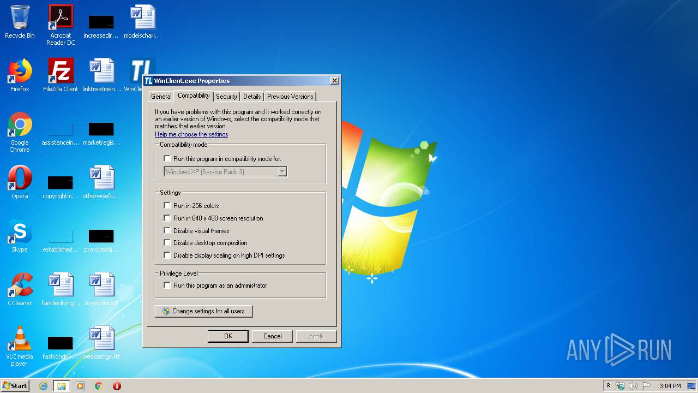Open FileZilla Client shortcut

[x=61, y=75]
